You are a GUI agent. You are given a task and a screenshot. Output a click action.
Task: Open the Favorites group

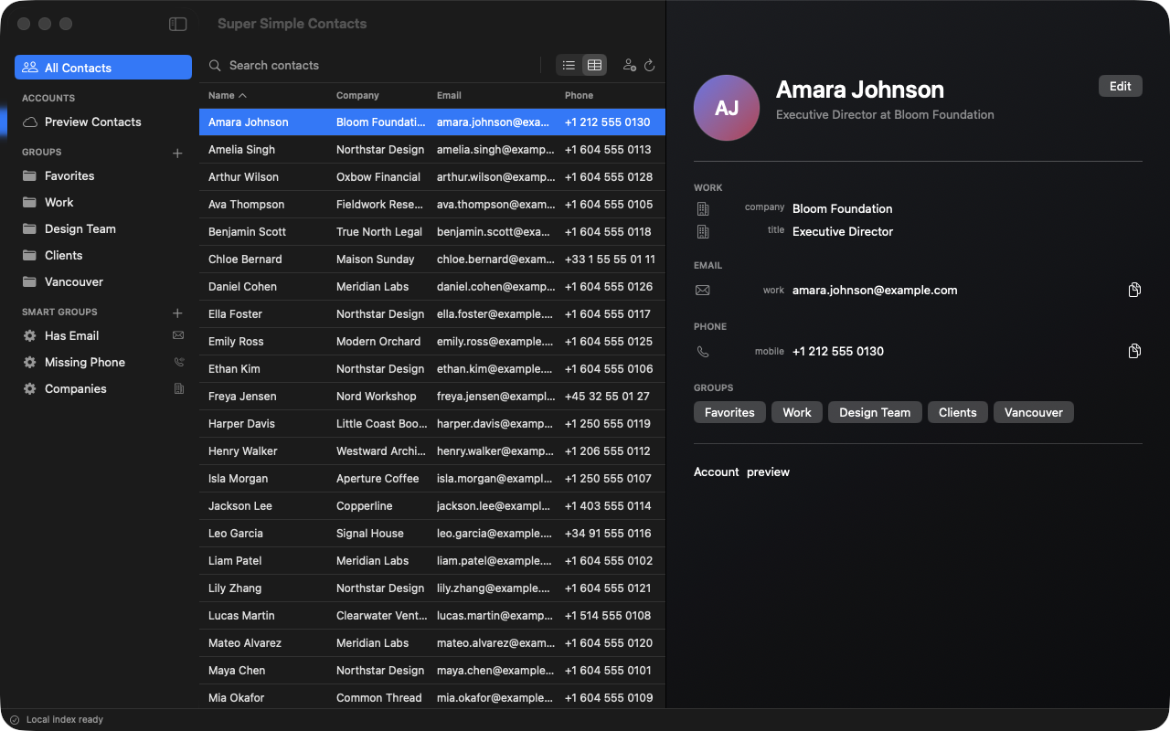coord(103,175)
